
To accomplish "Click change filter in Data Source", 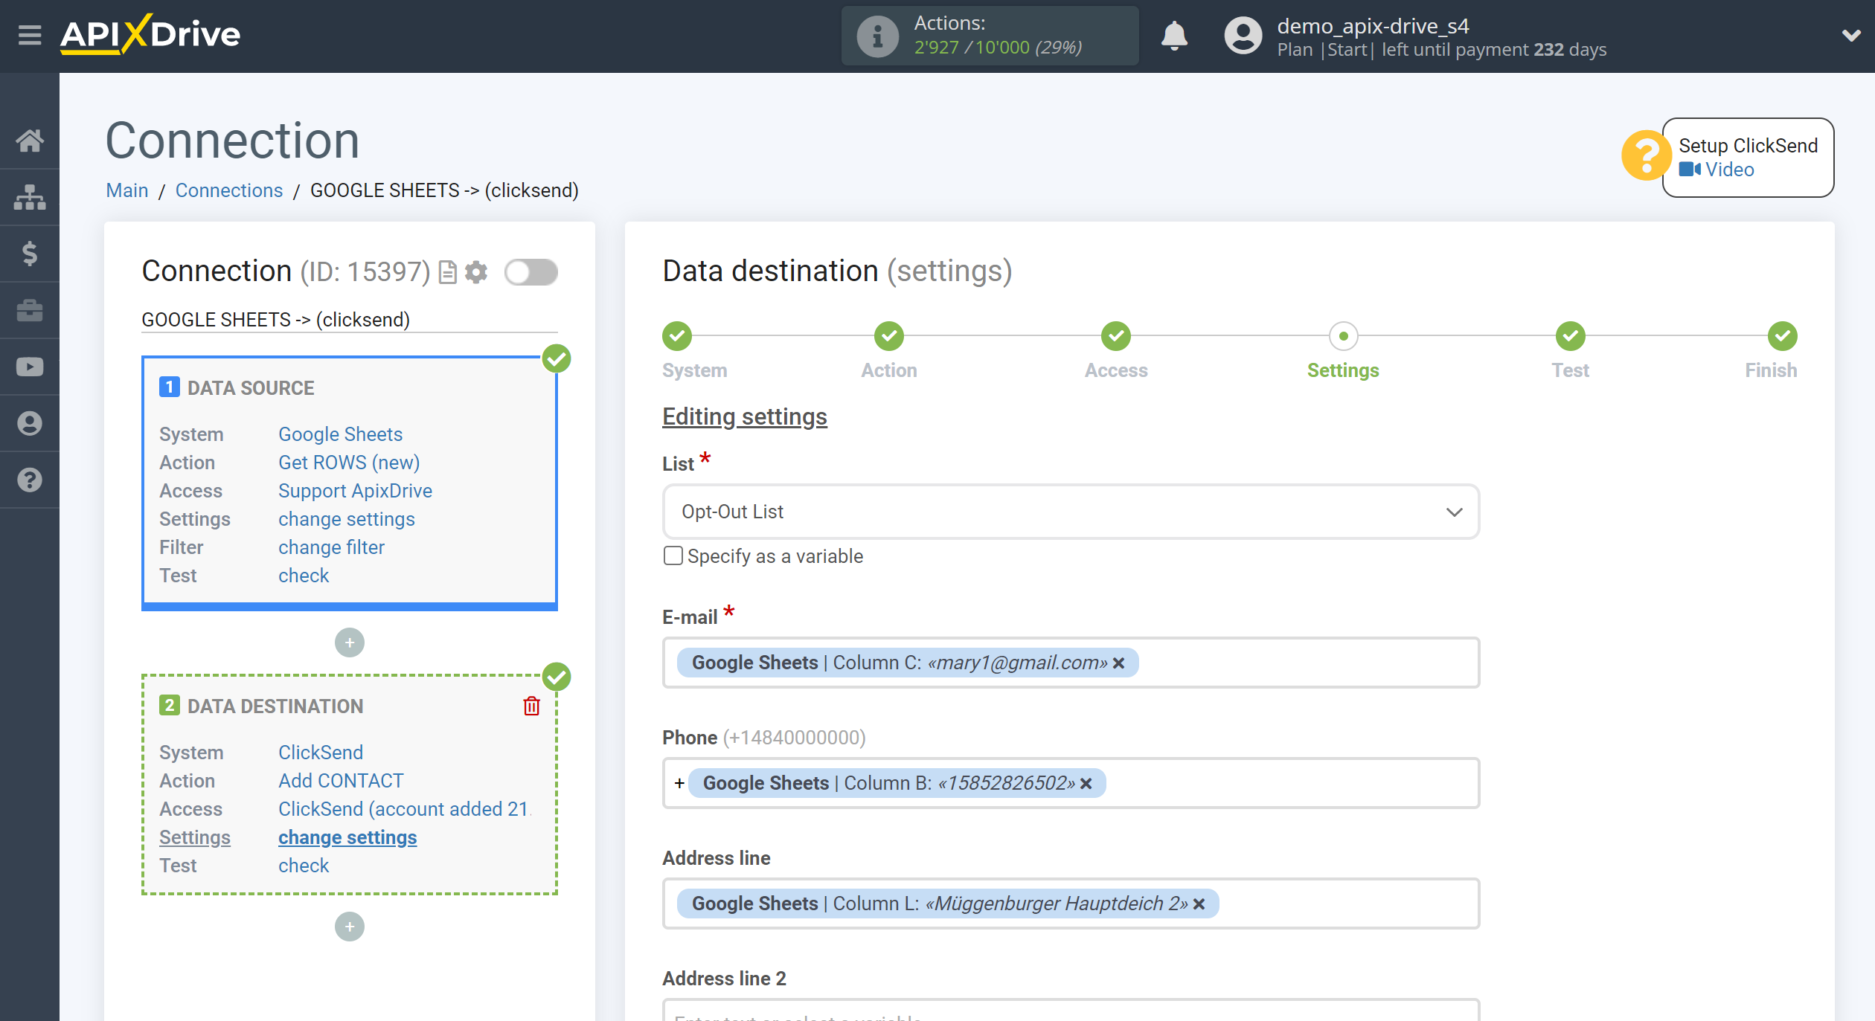I will pos(331,547).
